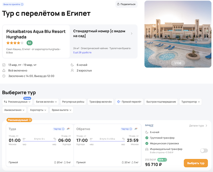Select the Быстрое подтверждение filter chip
Screen dimensions: 213x172
(x=161, y=102)
